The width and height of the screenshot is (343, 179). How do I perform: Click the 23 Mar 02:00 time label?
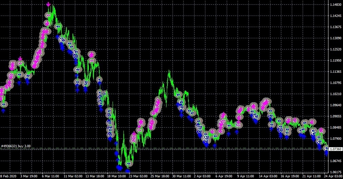point(138,176)
